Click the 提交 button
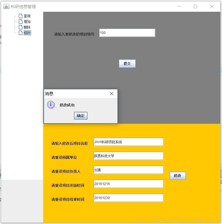Screen dimensions: 222x224 (x=127, y=64)
